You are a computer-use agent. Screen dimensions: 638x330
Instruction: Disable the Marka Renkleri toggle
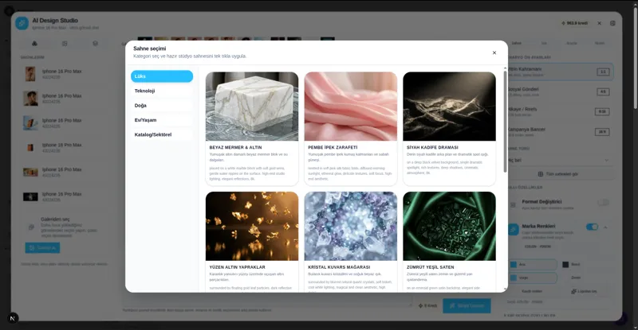[592, 227]
